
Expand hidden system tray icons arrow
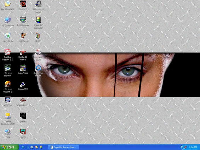pyautogui.click(x=182, y=147)
